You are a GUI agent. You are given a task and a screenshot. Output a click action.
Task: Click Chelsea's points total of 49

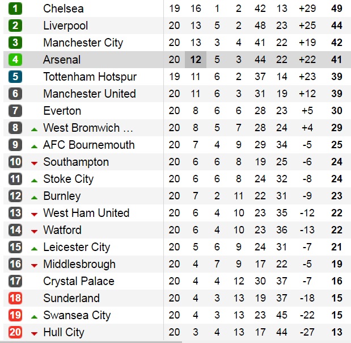[337, 9]
